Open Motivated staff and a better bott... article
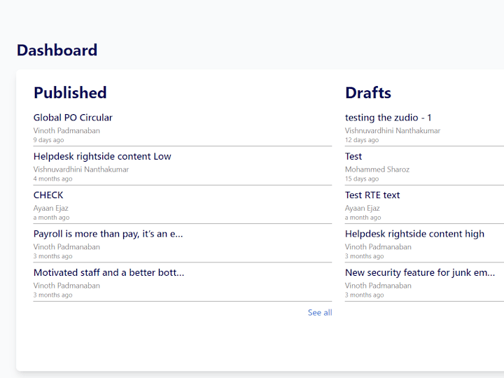 click(108, 272)
